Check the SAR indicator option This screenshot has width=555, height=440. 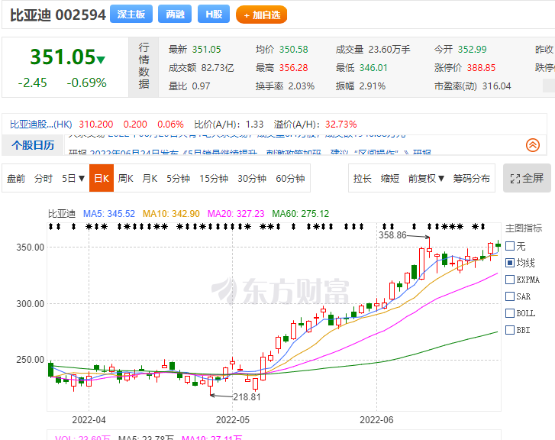pos(510,296)
